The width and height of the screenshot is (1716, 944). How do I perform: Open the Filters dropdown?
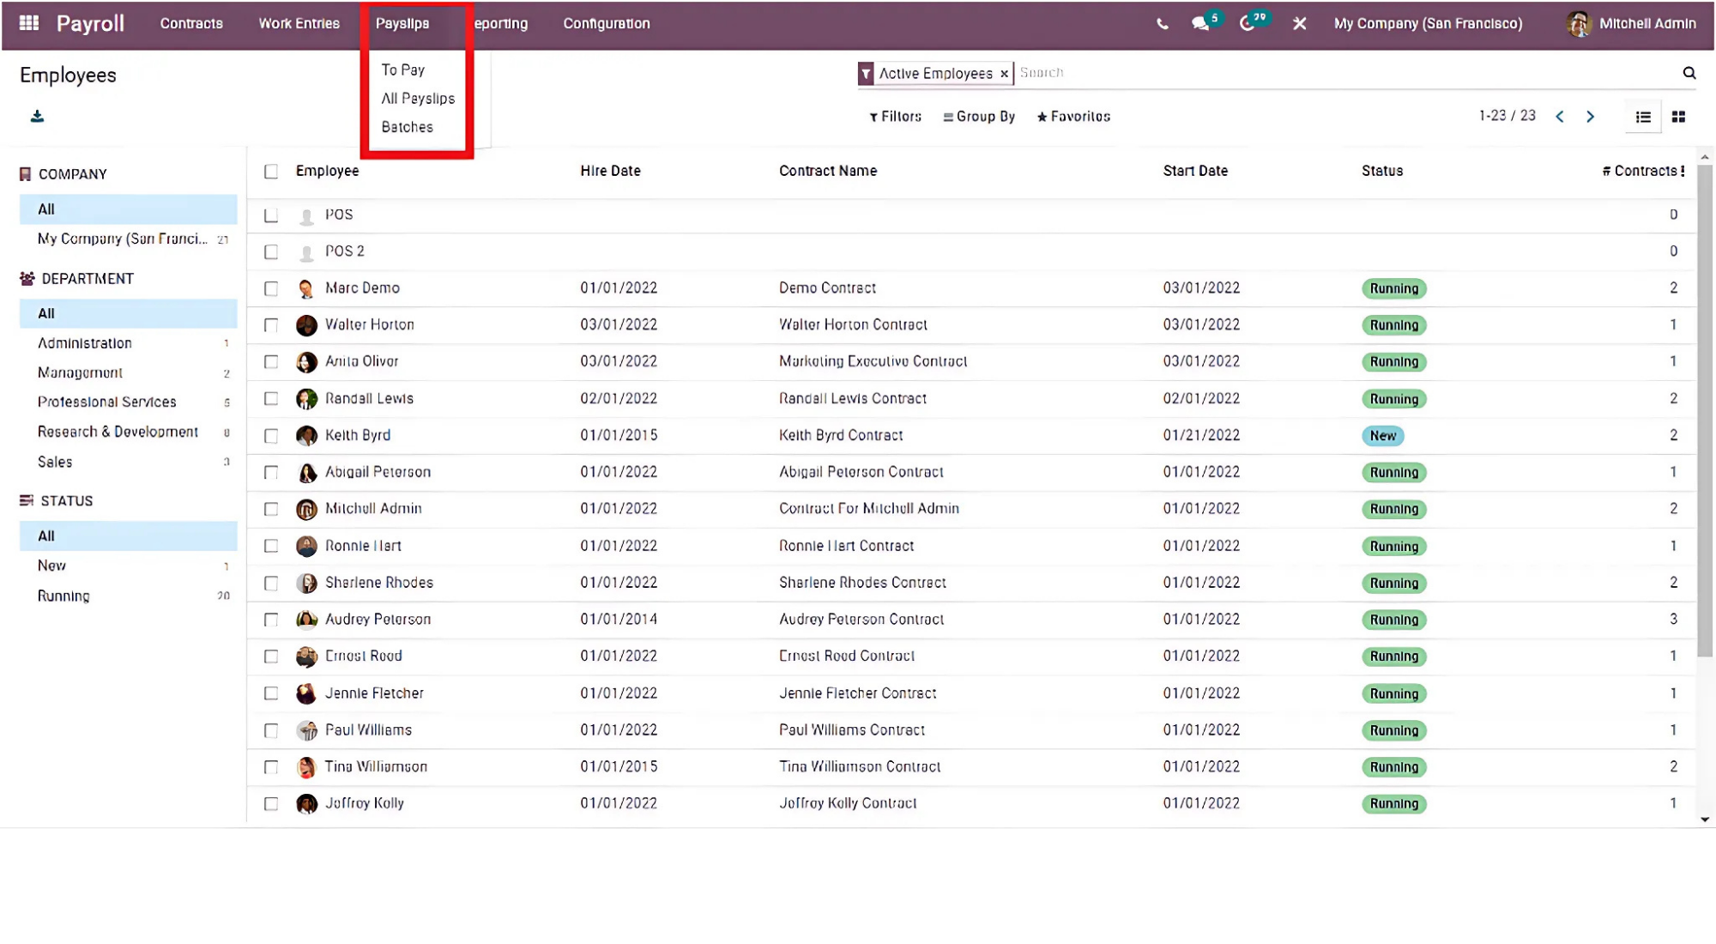pos(895,117)
